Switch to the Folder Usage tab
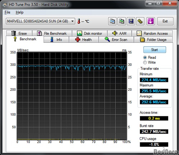 153,40
